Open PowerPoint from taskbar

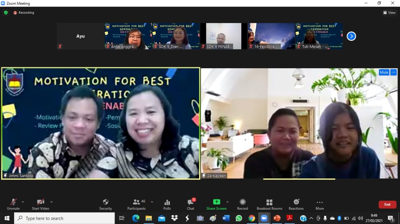[x=277, y=218]
